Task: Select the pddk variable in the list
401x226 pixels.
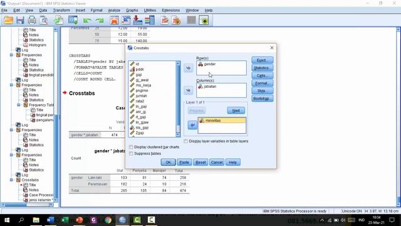Action: tap(140, 69)
